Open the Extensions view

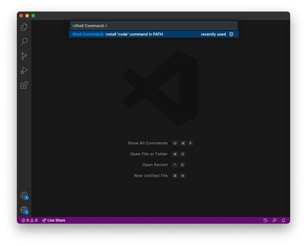tap(24, 85)
